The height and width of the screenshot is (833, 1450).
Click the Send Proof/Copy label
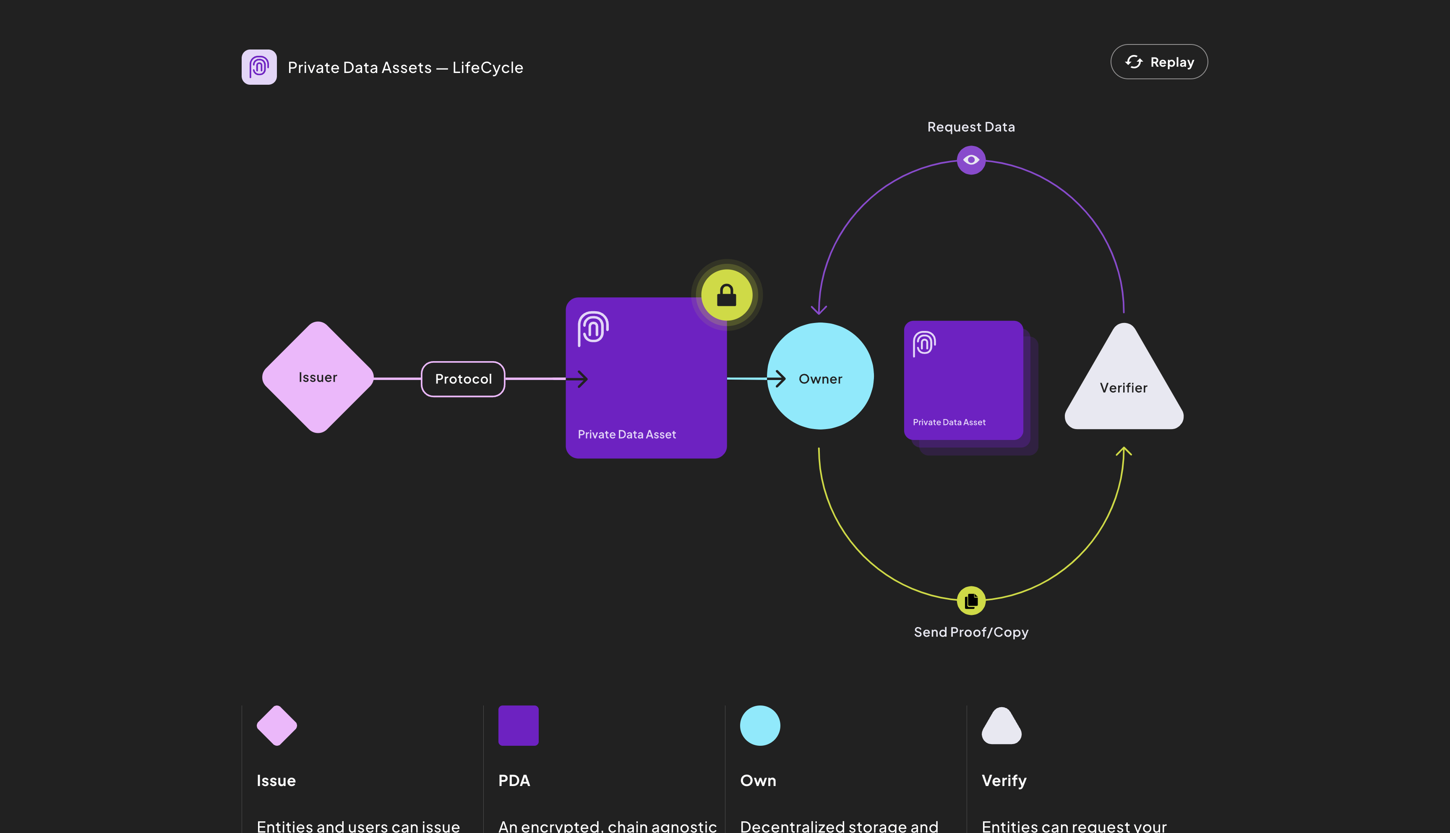coord(970,632)
